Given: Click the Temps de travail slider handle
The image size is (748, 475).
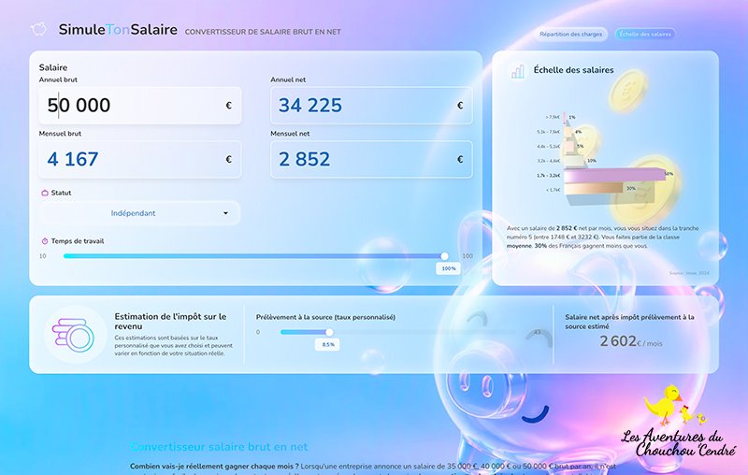Looking at the screenshot, I should (445, 256).
